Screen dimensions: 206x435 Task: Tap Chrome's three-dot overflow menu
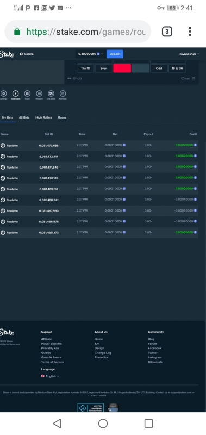point(190,32)
